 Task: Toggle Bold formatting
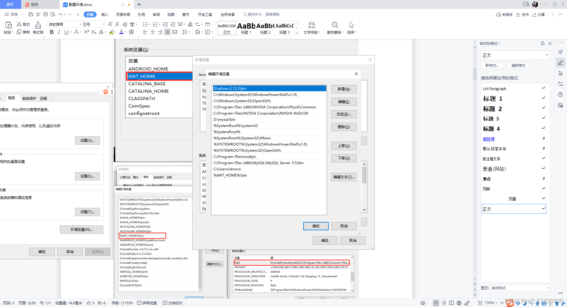(x=52, y=32)
